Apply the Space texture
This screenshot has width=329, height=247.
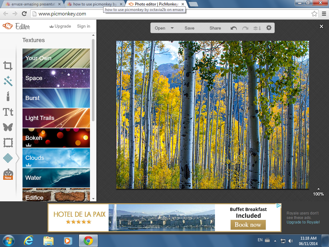tap(56, 78)
